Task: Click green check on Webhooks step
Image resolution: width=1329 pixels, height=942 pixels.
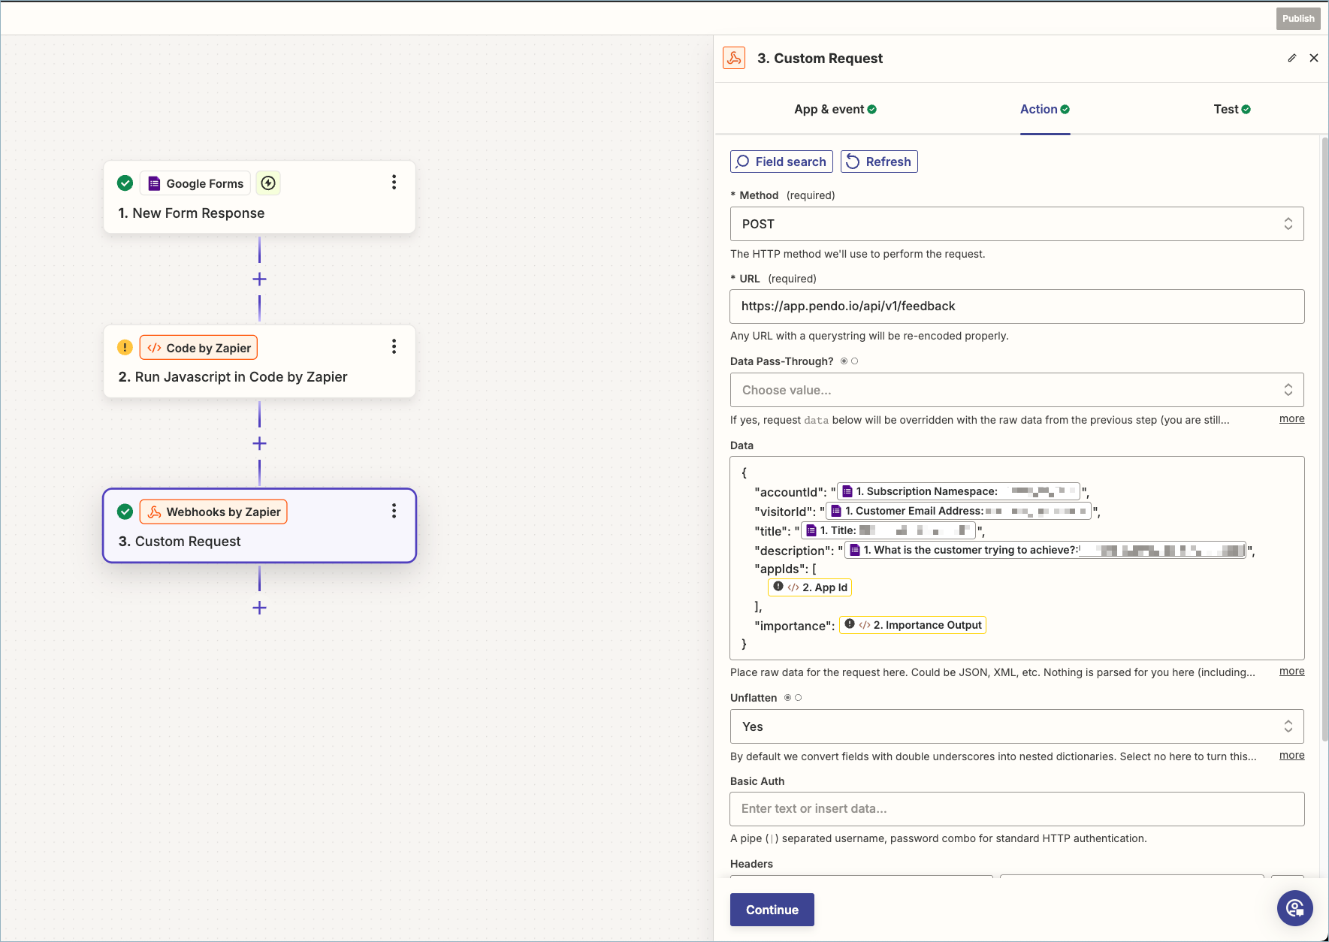Action: click(x=125, y=512)
